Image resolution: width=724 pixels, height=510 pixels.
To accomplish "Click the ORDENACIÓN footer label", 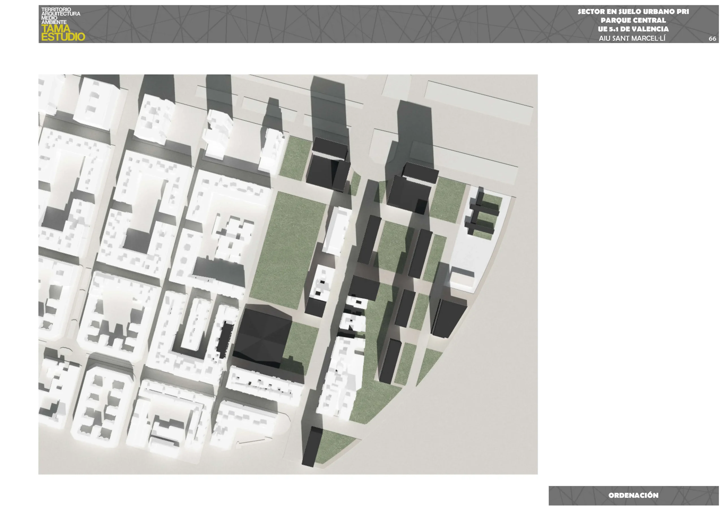I will (x=633, y=495).
